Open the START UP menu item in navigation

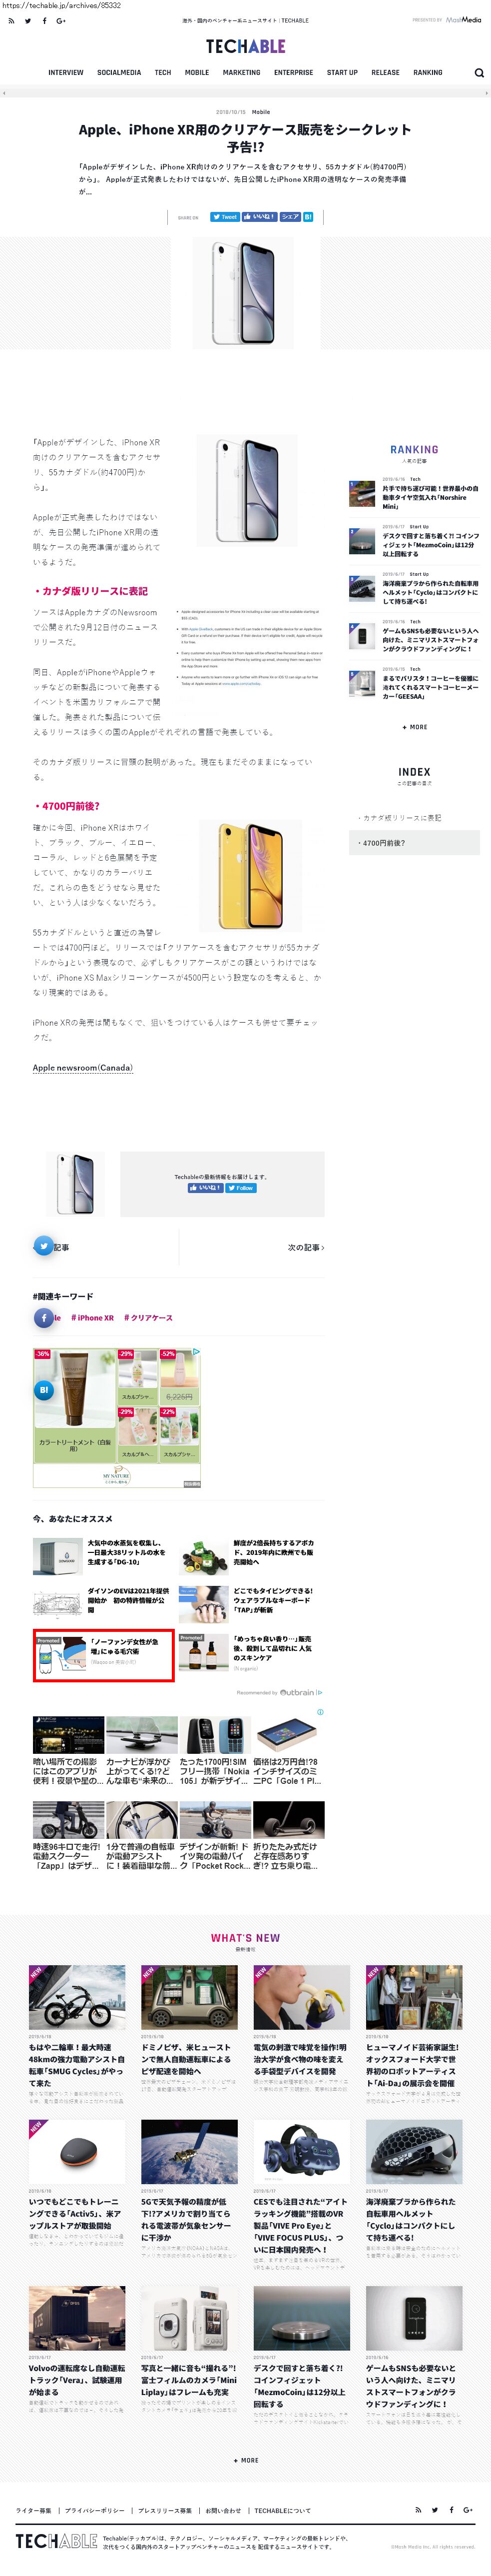(x=342, y=72)
